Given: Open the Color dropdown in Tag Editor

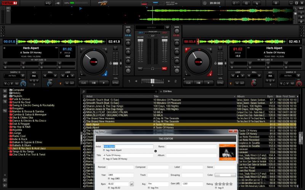Looking at the screenshot, I should click(225, 175).
